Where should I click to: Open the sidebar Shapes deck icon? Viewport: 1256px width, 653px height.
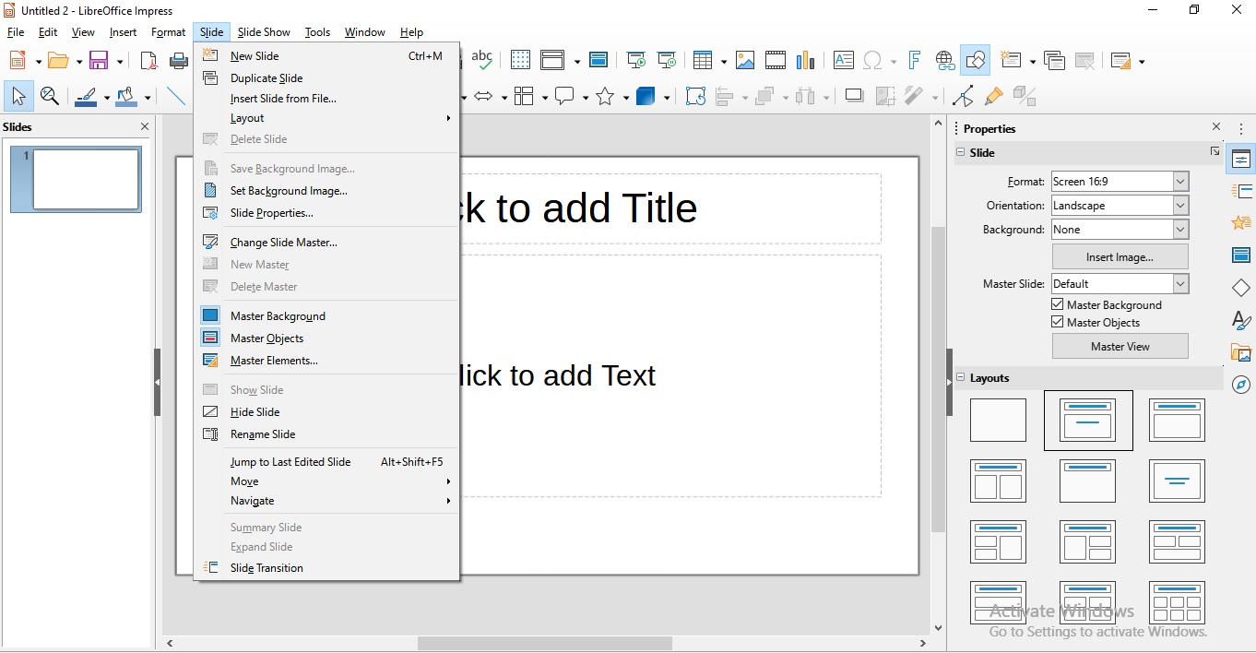tap(1241, 288)
